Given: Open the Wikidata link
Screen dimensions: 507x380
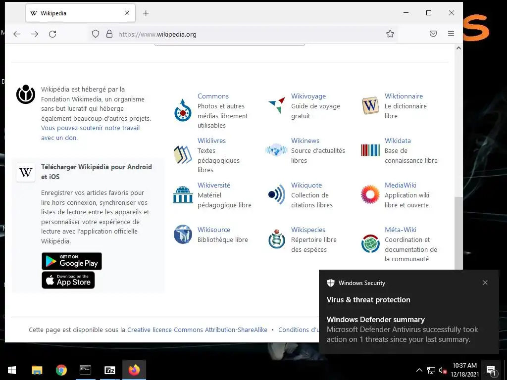Looking at the screenshot, I should (398, 141).
